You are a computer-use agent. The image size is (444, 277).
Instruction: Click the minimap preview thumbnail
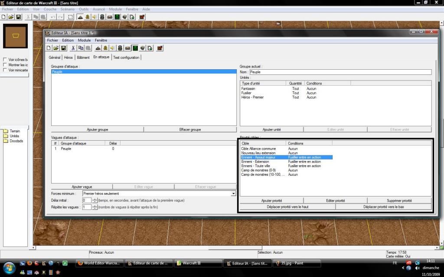click(15, 36)
